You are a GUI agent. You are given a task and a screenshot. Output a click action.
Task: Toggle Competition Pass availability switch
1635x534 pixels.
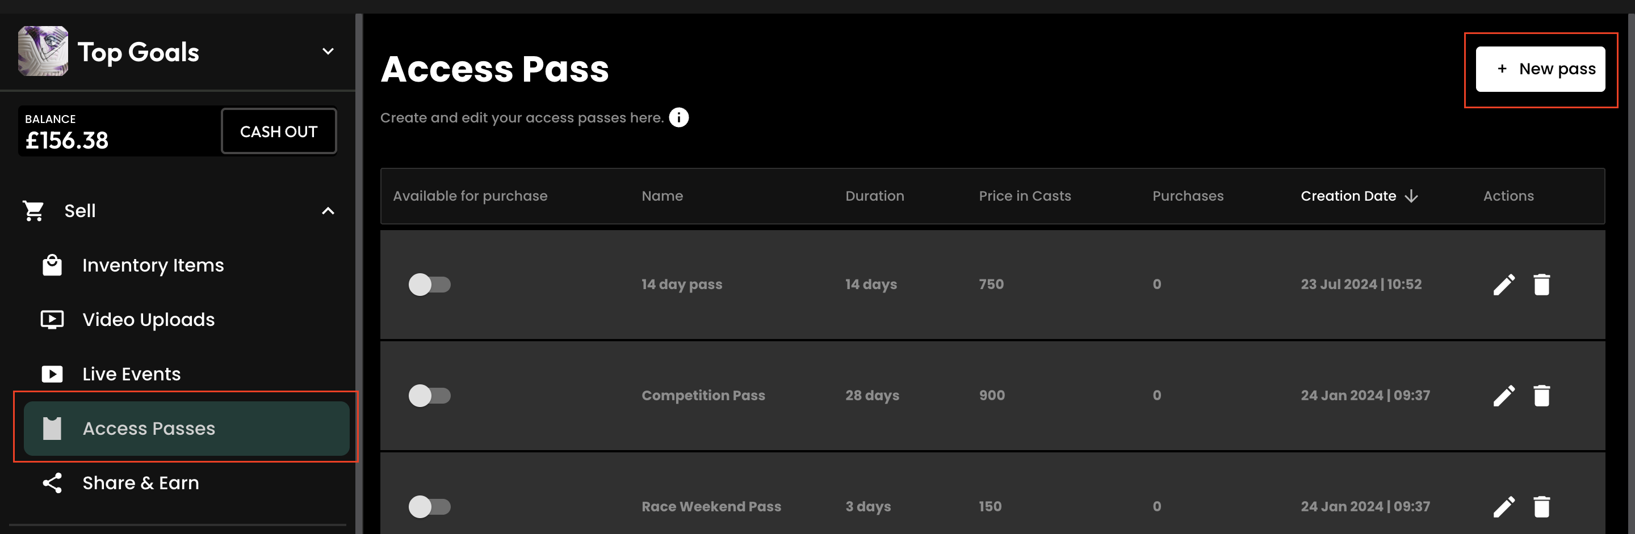430,396
